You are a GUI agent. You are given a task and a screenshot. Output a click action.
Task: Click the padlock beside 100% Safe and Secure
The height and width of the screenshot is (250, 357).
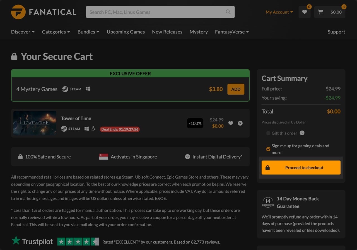(20, 157)
